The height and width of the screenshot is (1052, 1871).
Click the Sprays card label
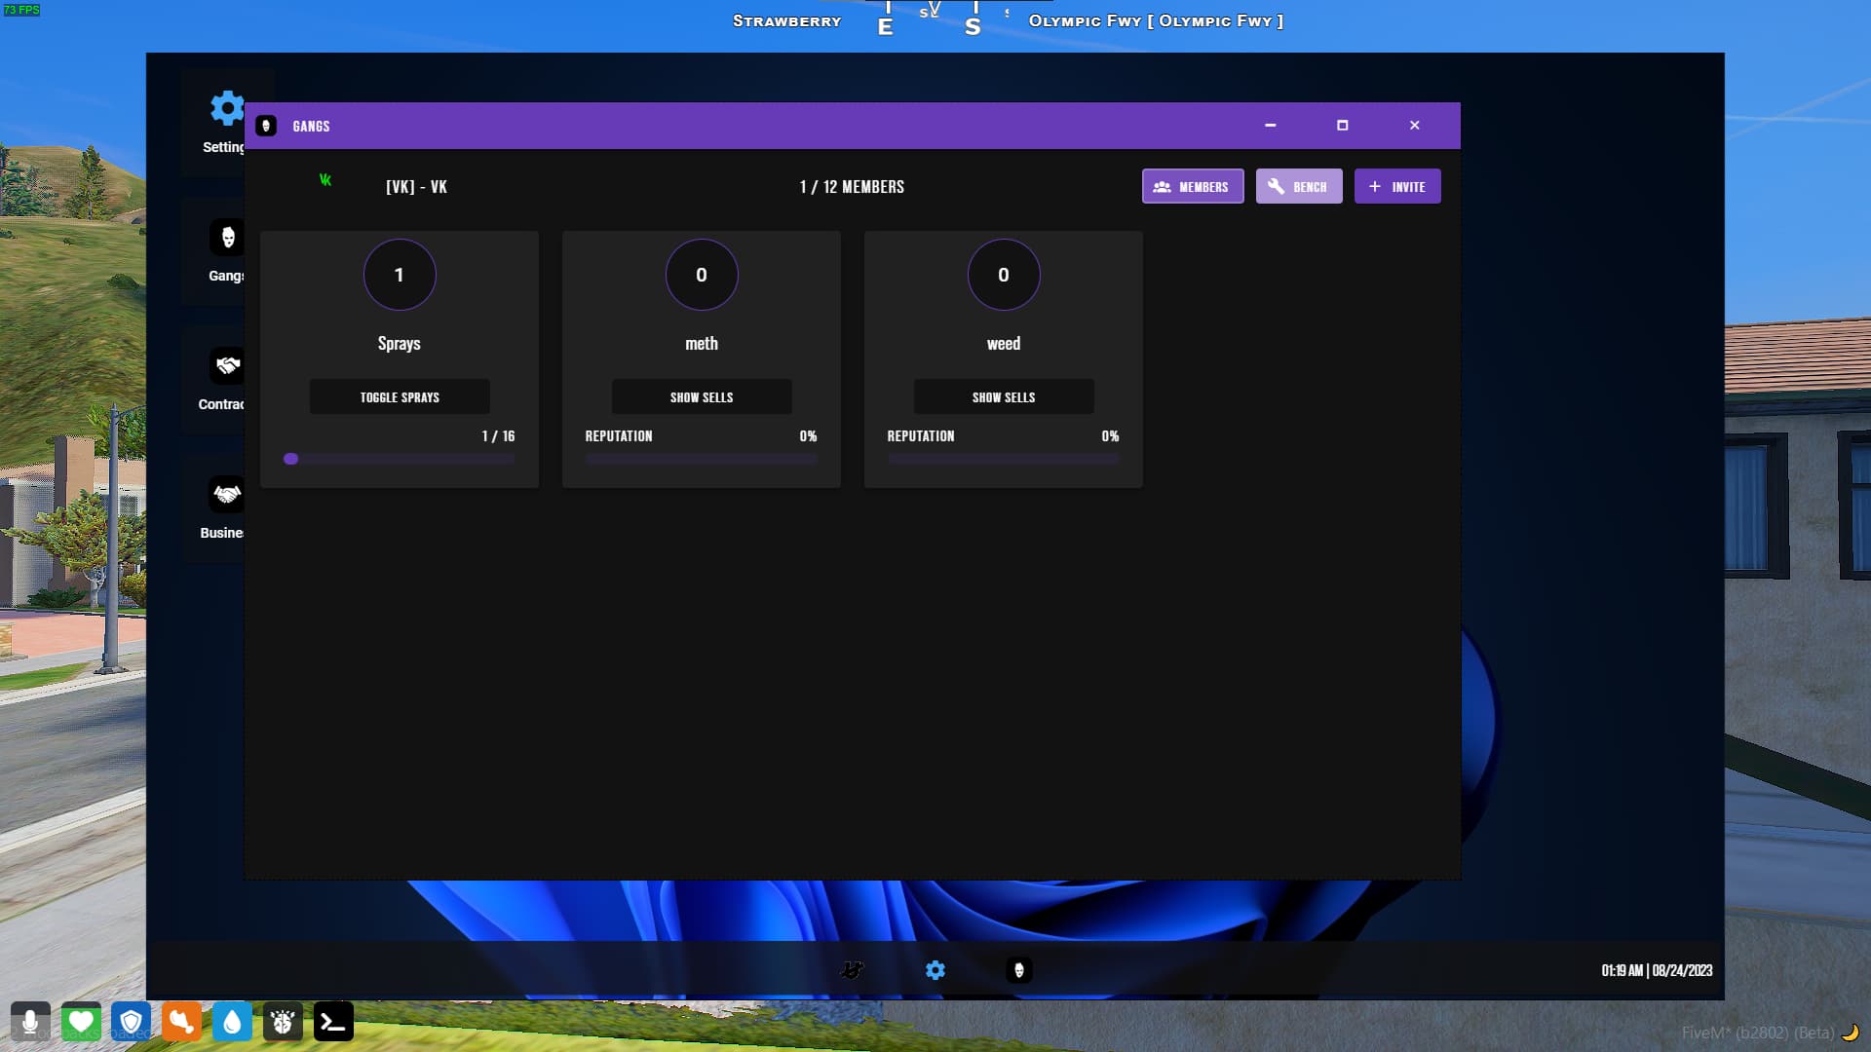click(400, 344)
